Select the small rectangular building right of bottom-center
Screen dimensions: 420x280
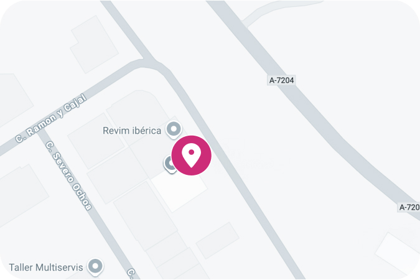[x=218, y=241]
